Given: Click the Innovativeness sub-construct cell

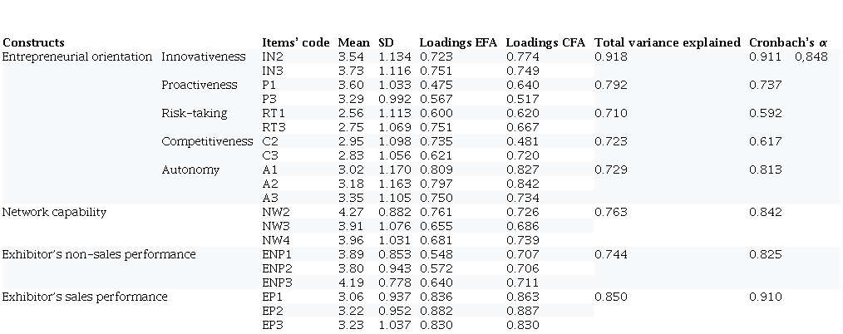Looking at the screenshot, I should 204,56.
